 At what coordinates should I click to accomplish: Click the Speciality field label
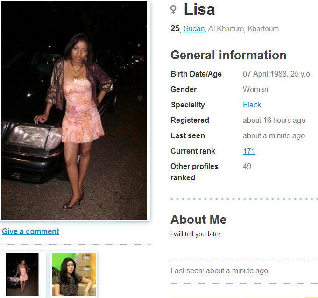[x=188, y=105]
